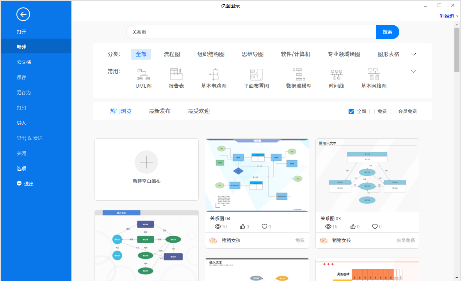
Task: Expand the 常用 templates row chevron
Action: coord(414,71)
